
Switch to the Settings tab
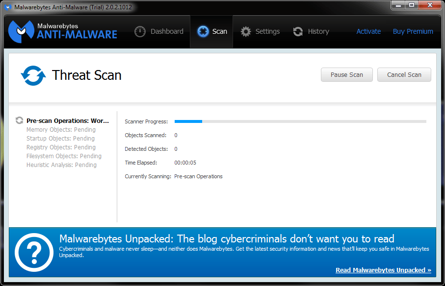pos(267,31)
